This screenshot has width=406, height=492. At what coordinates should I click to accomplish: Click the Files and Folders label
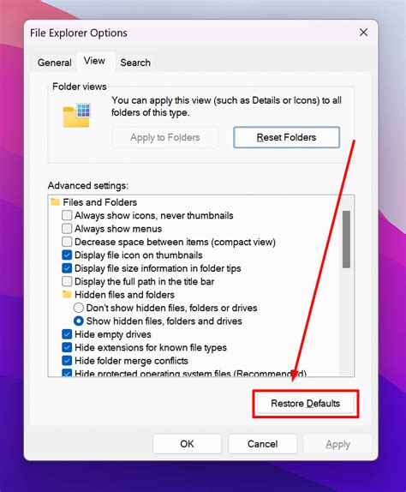[100, 202]
